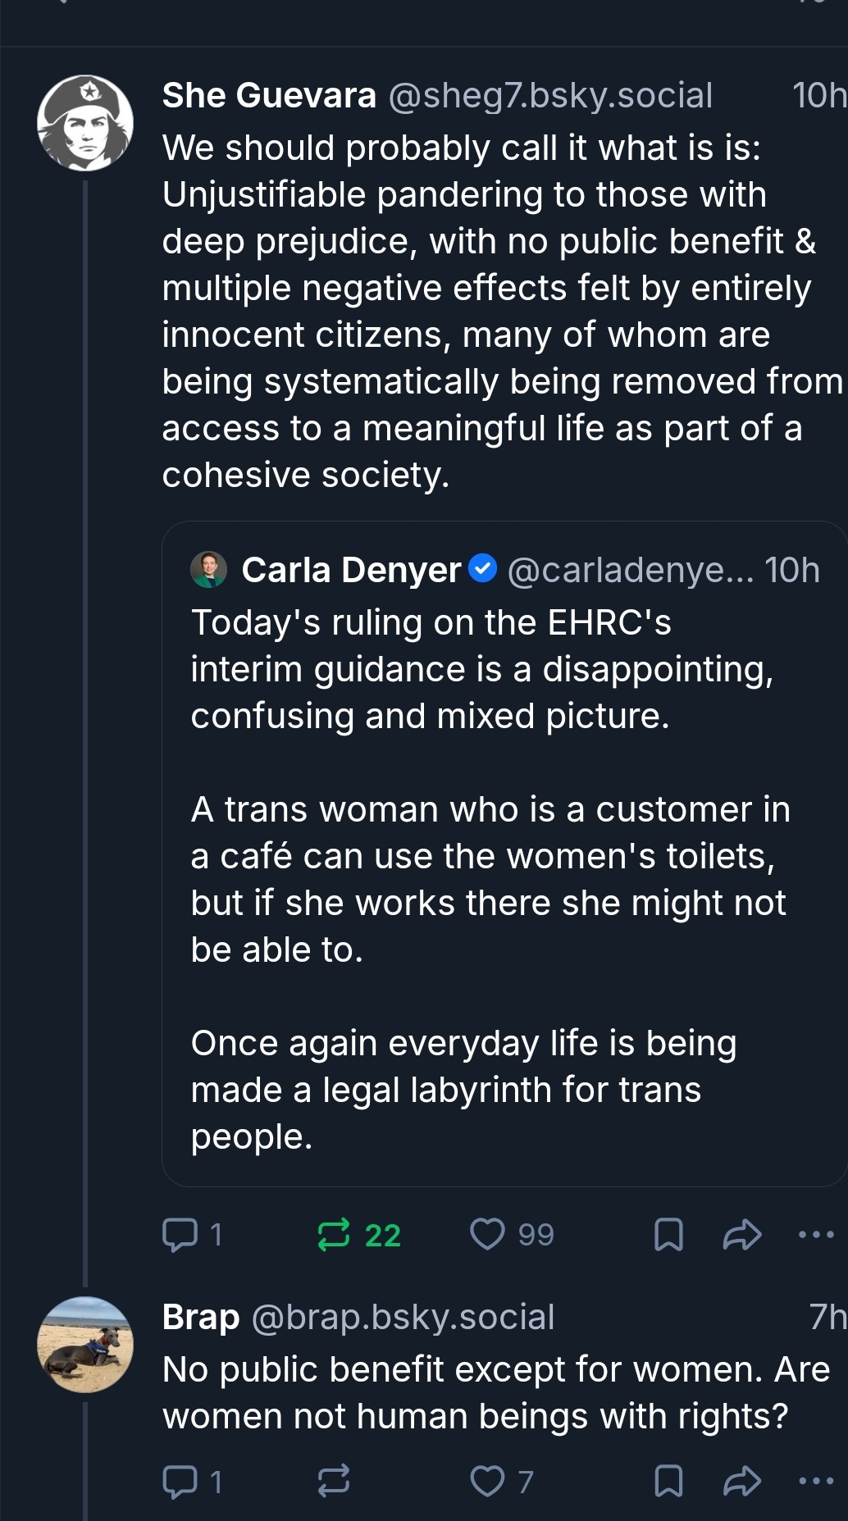This screenshot has width=848, height=1521.
Task: Bookmark Brap's comment
Action: [668, 1481]
